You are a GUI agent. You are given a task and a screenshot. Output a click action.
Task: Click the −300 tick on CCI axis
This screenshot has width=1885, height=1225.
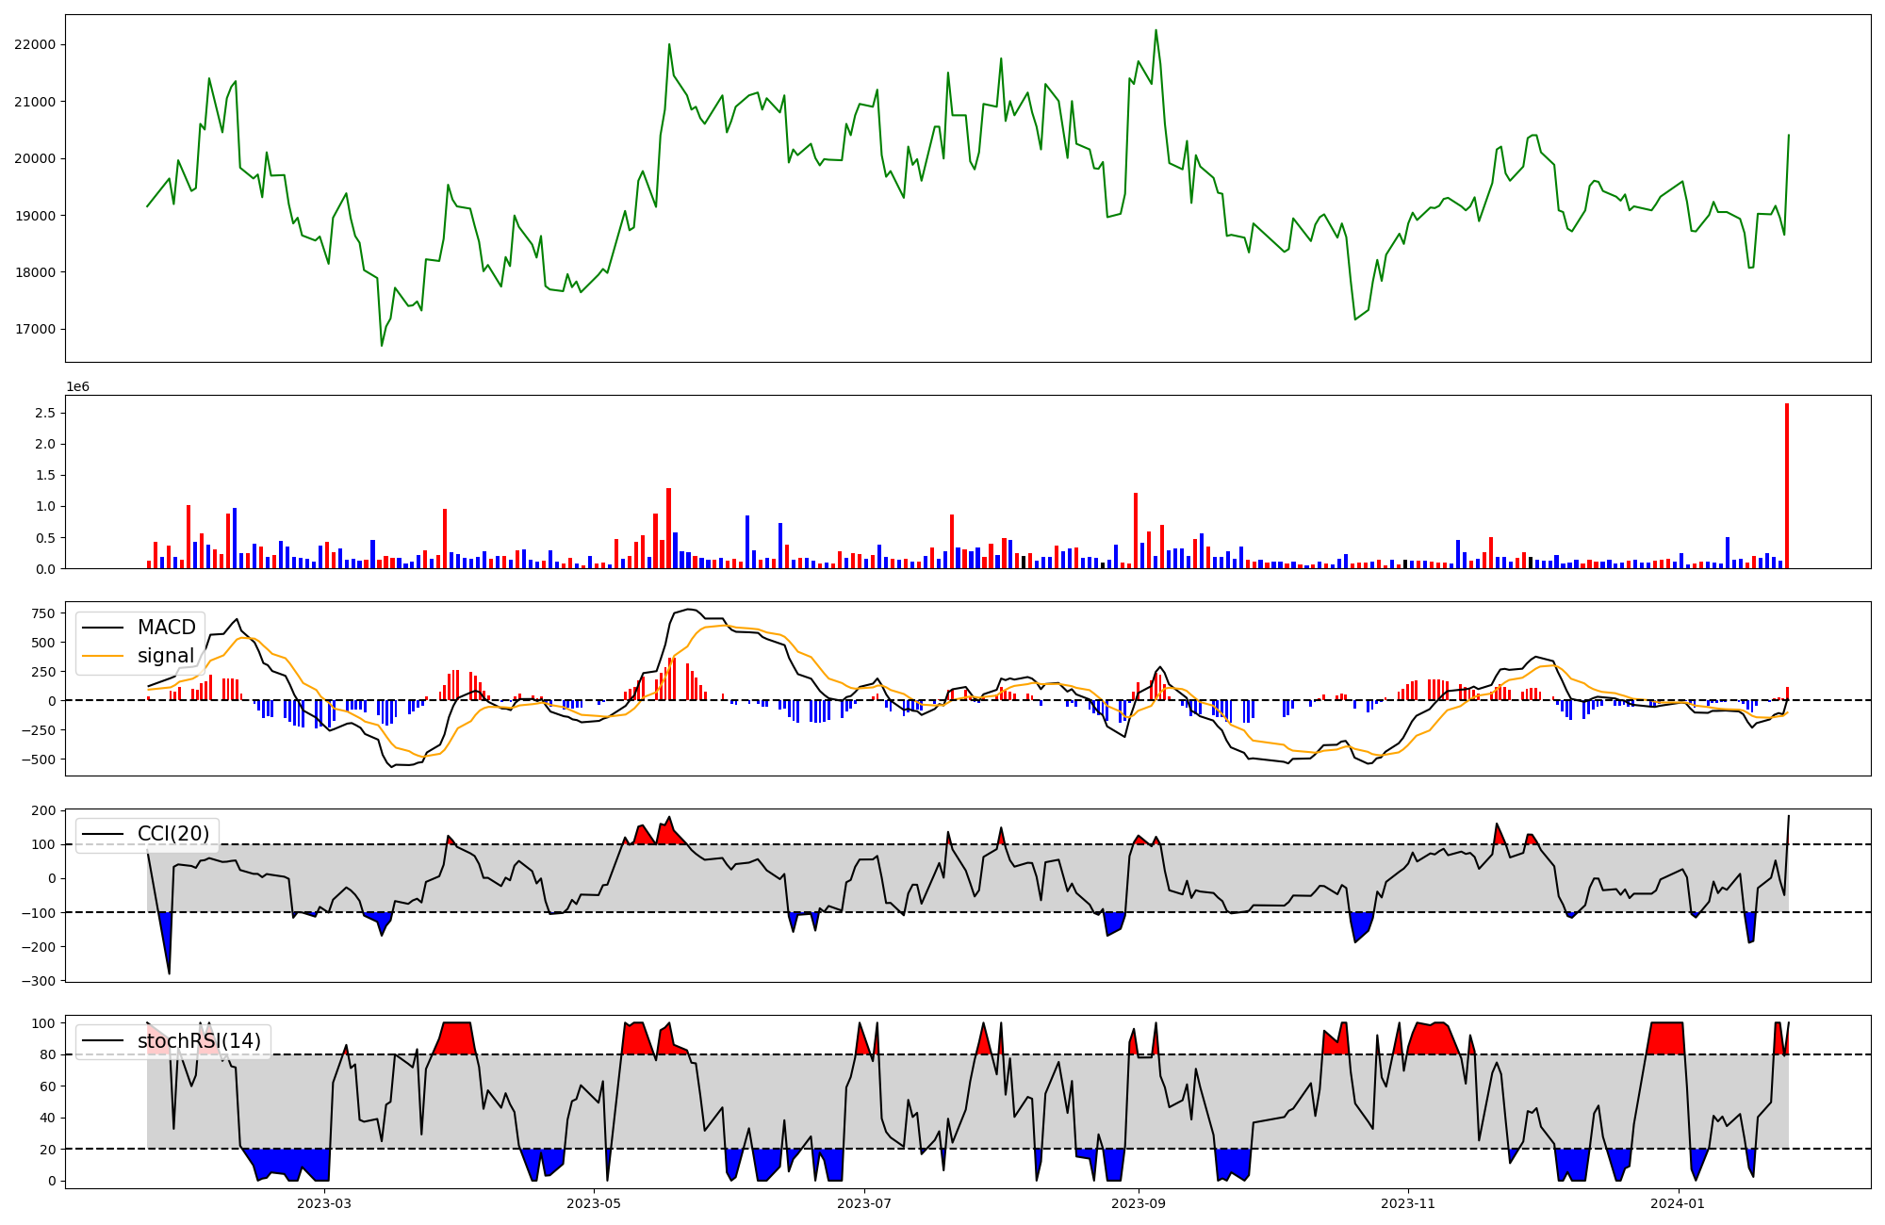click(x=39, y=981)
